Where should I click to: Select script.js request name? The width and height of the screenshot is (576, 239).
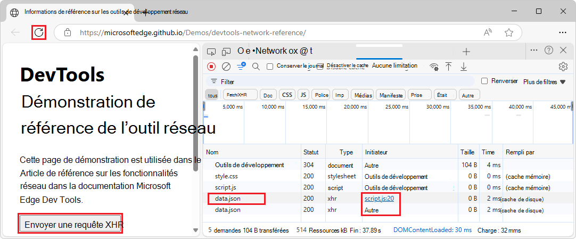tap(226, 187)
